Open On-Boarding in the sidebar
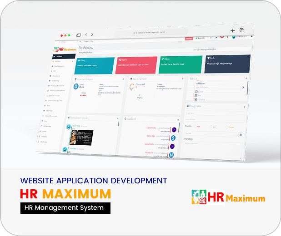Image resolution: width=281 pixels, height=236 pixels. pos(54,81)
